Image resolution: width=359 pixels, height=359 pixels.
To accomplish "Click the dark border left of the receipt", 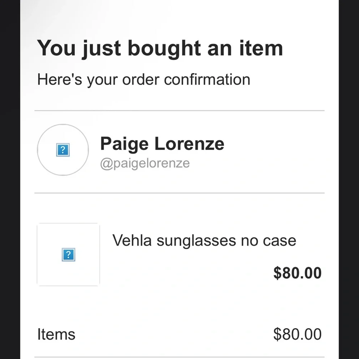I will [10, 179].
